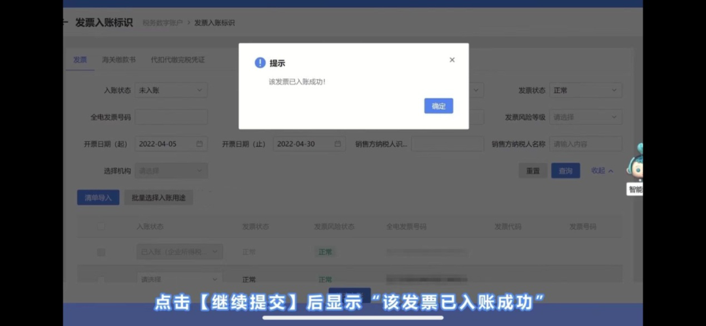Click the 全电发票号码 input field
The width and height of the screenshot is (706, 326).
coord(171,117)
